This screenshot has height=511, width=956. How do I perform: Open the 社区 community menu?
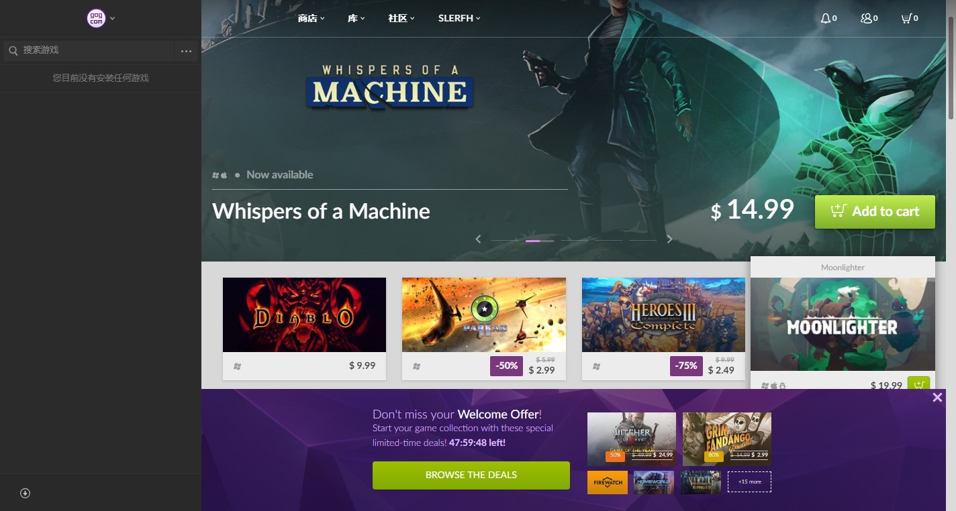401,18
